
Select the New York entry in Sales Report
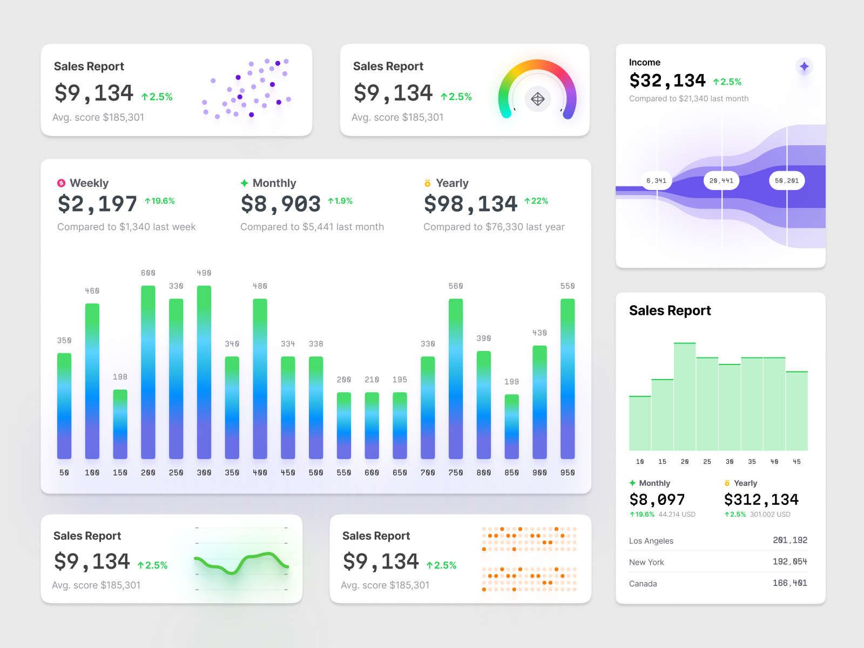(718, 562)
